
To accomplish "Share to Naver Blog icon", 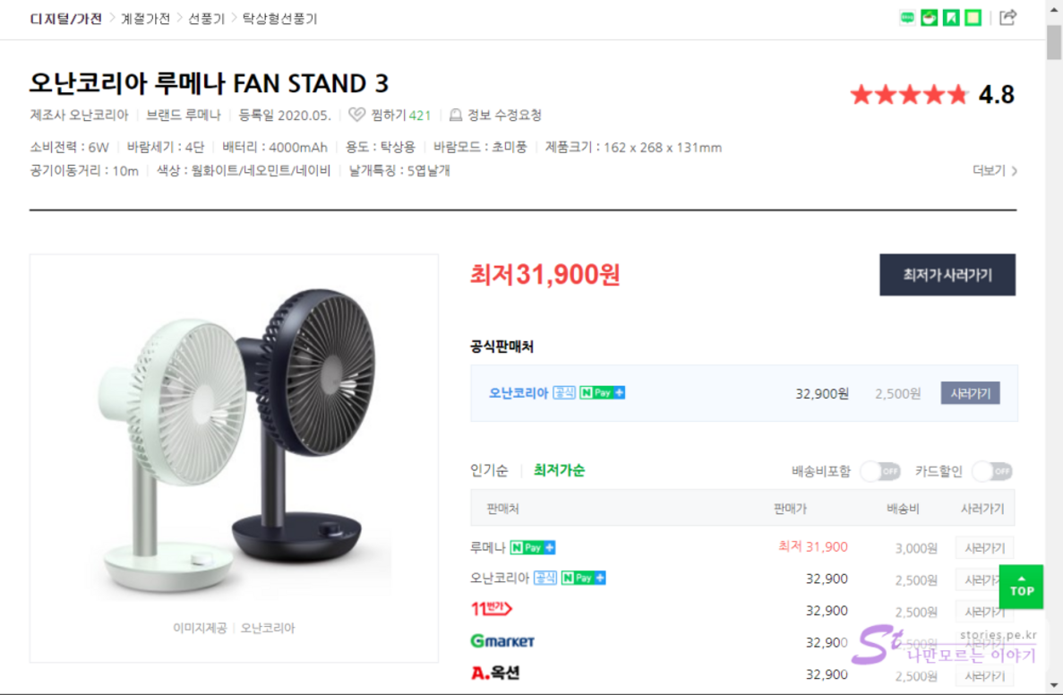I will click(907, 18).
